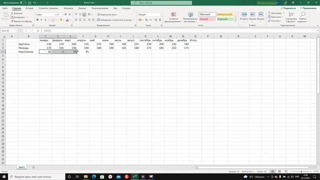This screenshot has height=180, width=320.
Task: Select cell with Итого header
Action: click(195, 40)
